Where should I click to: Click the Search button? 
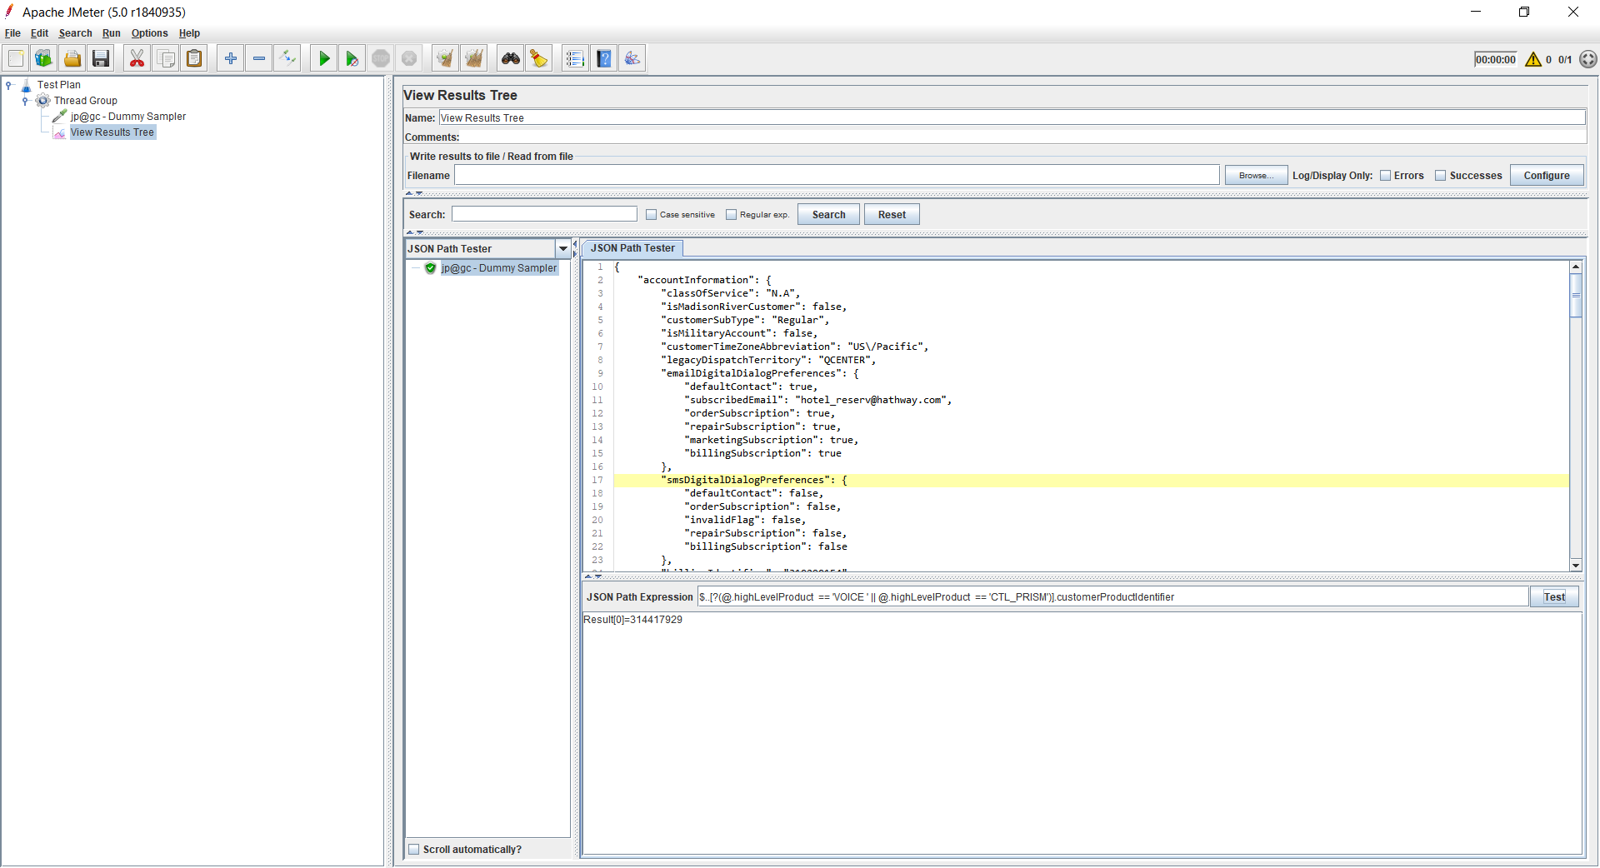click(x=828, y=215)
